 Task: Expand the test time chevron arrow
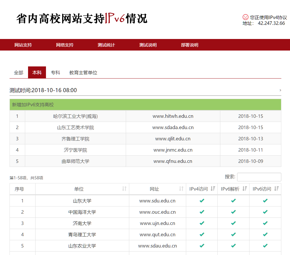pos(280,90)
